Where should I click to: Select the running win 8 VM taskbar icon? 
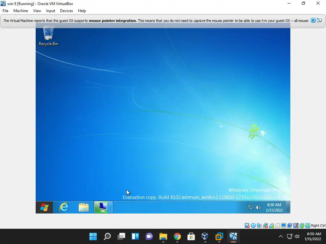pyautogui.click(x=233, y=236)
